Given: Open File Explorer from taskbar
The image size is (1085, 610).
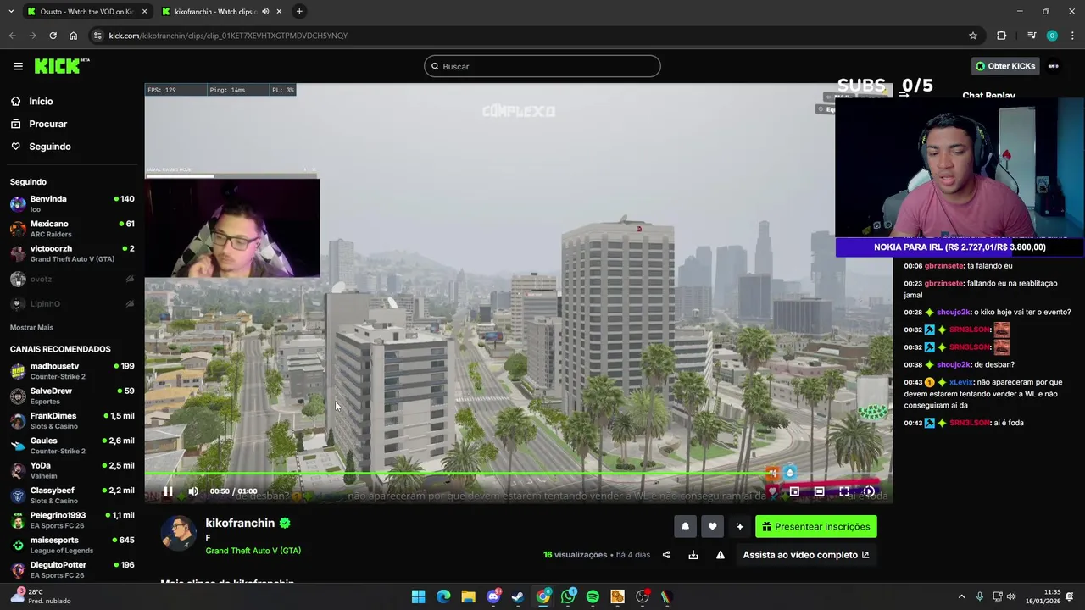Looking at the screenshot, I should (468, 596).
